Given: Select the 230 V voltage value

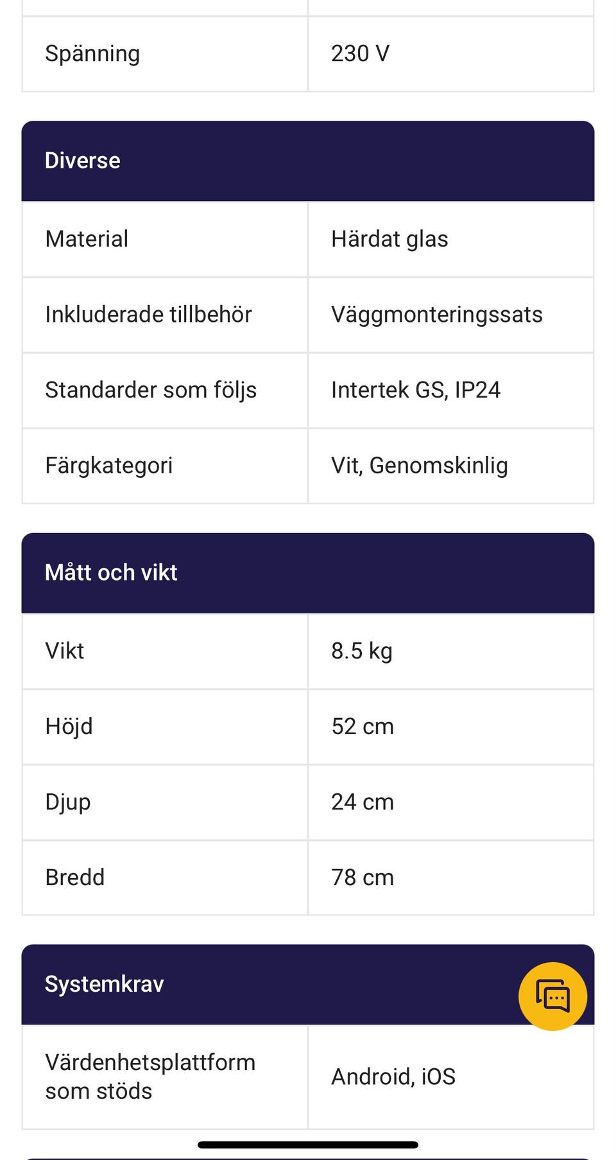Looking at the screenshot, I should click(x=361, y=53).
